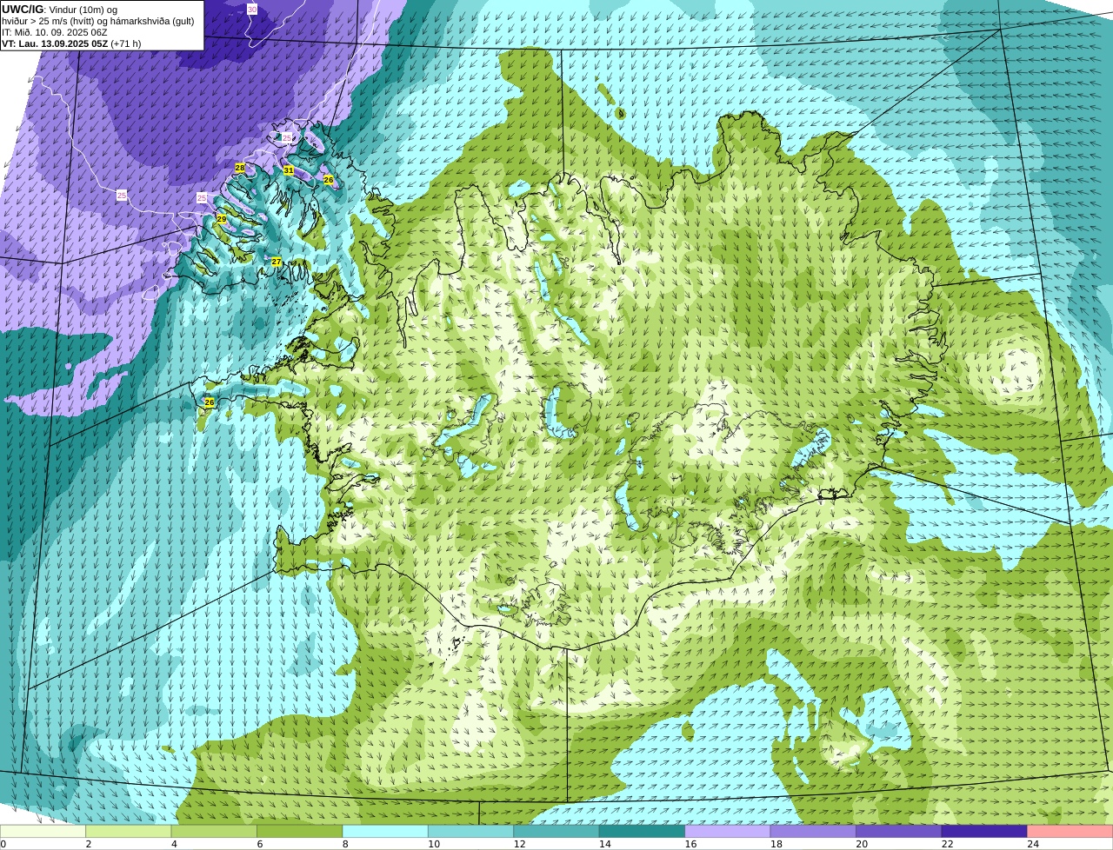Select the yellow gust label 29

222,219
